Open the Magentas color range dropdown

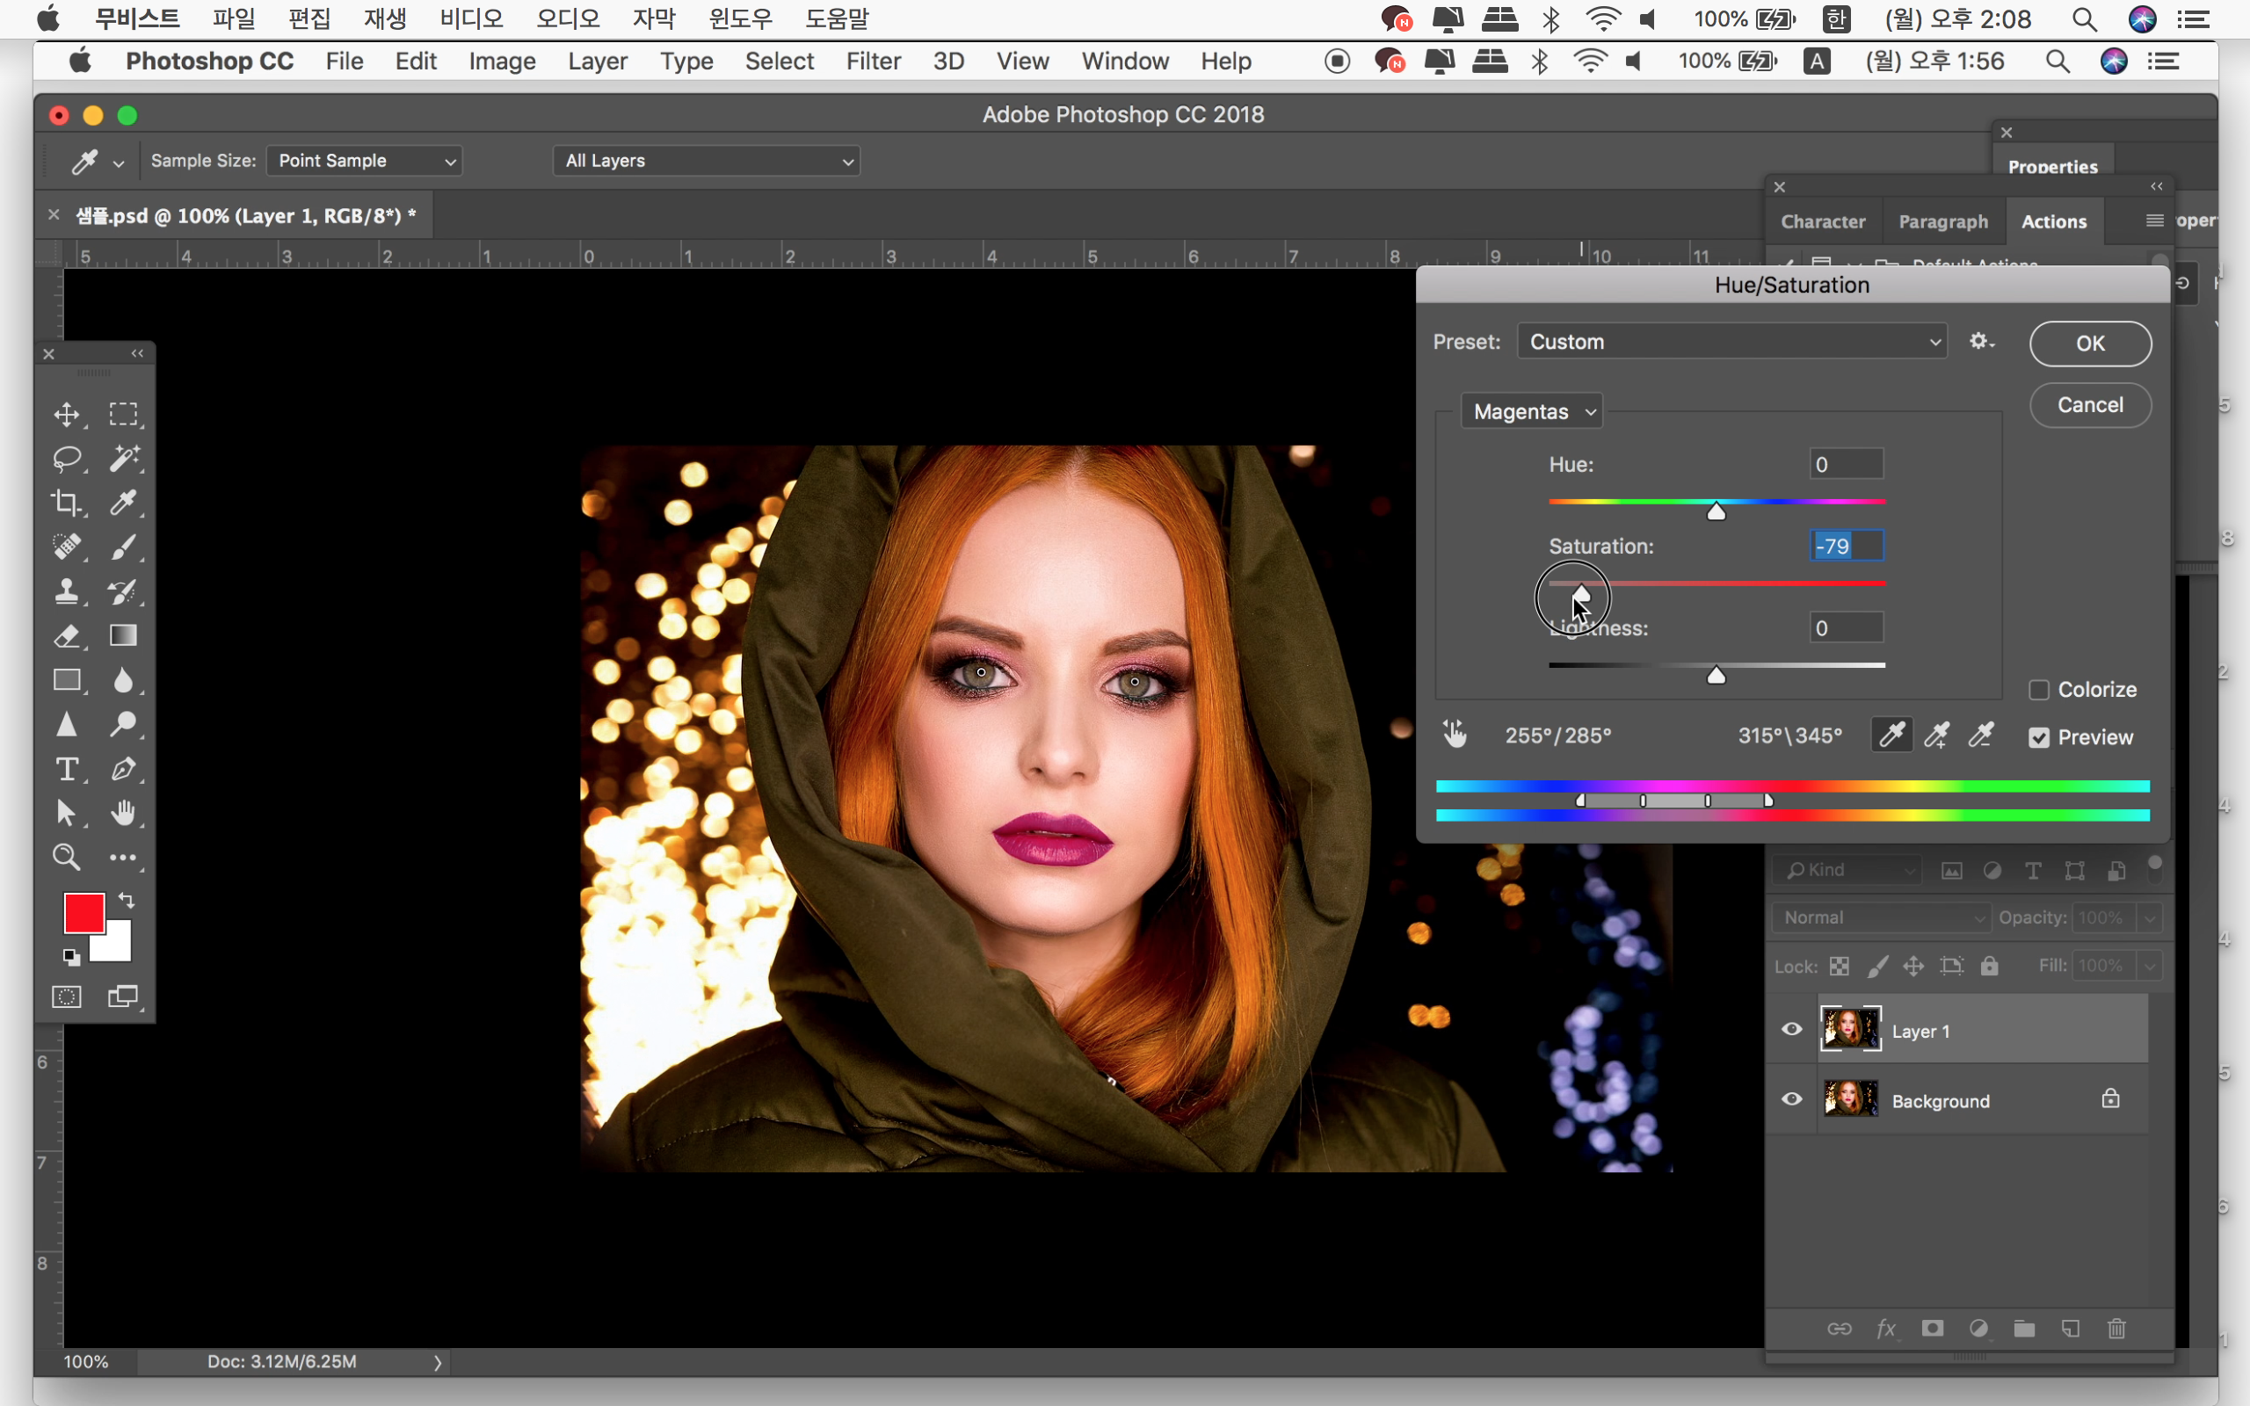(1532, 412)
